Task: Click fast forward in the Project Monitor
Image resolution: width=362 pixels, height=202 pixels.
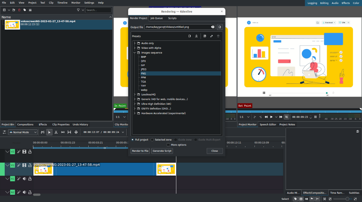Action: point(281,117)
